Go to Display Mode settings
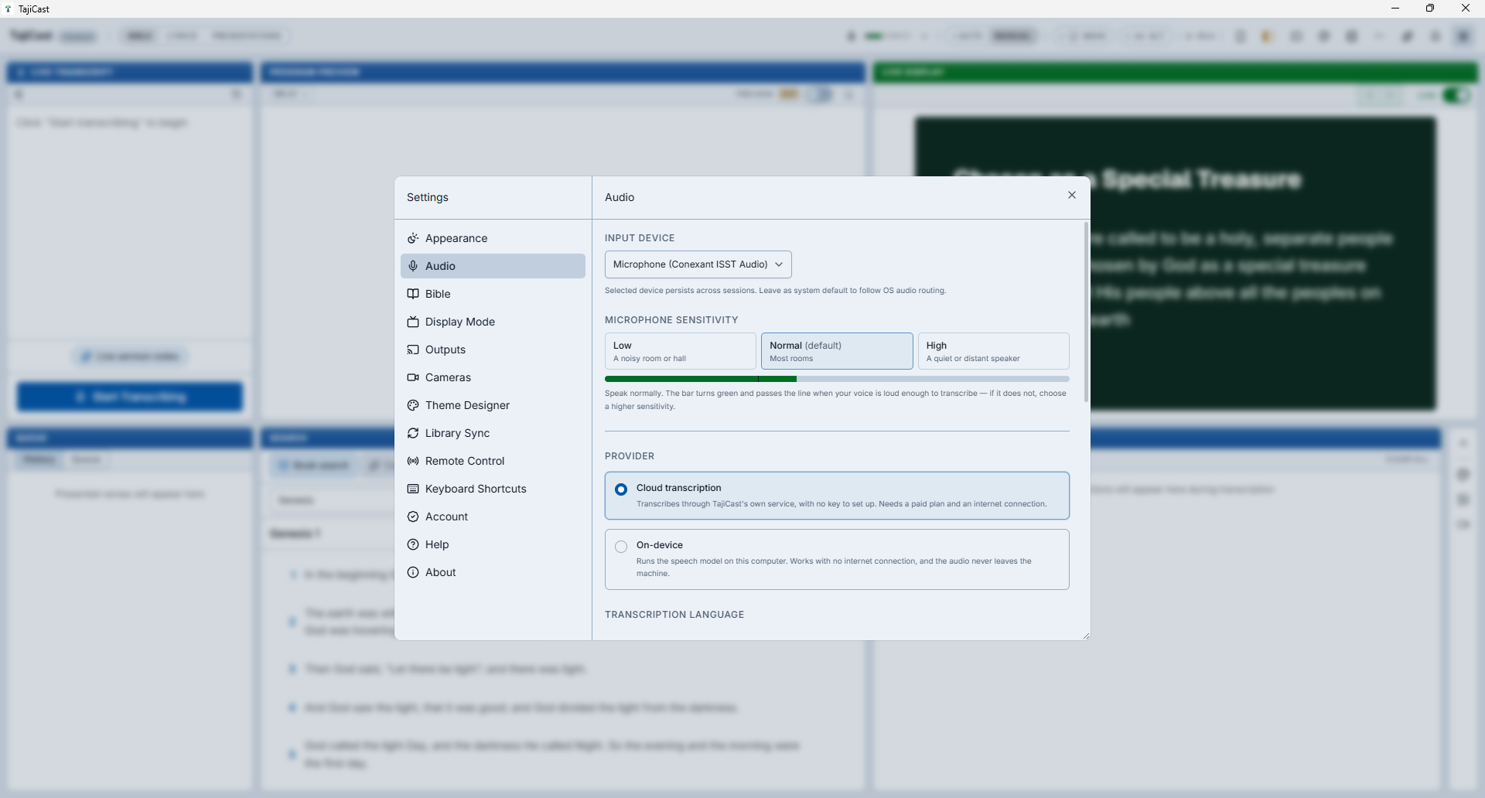The width and height of the screenshot is (1485, 798). [493, 322]
